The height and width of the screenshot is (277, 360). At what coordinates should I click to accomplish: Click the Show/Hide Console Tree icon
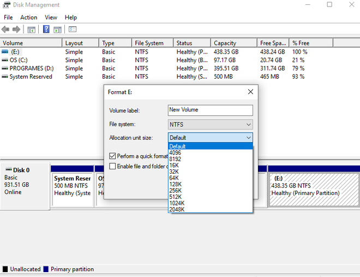coord(32,30)
